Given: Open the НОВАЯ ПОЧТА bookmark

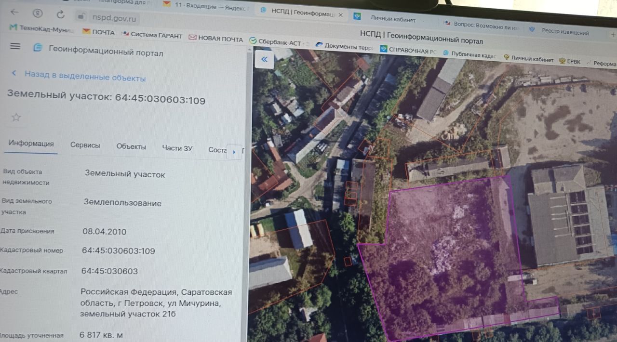Looking at the screenshot, I should [215, 39].
